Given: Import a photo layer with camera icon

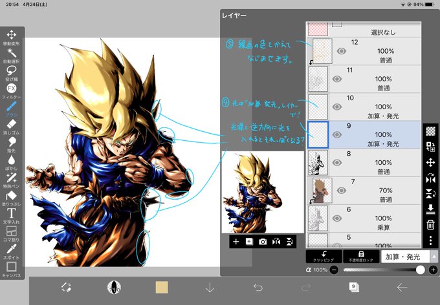Looking at the screenshot, I should (263, 242).
